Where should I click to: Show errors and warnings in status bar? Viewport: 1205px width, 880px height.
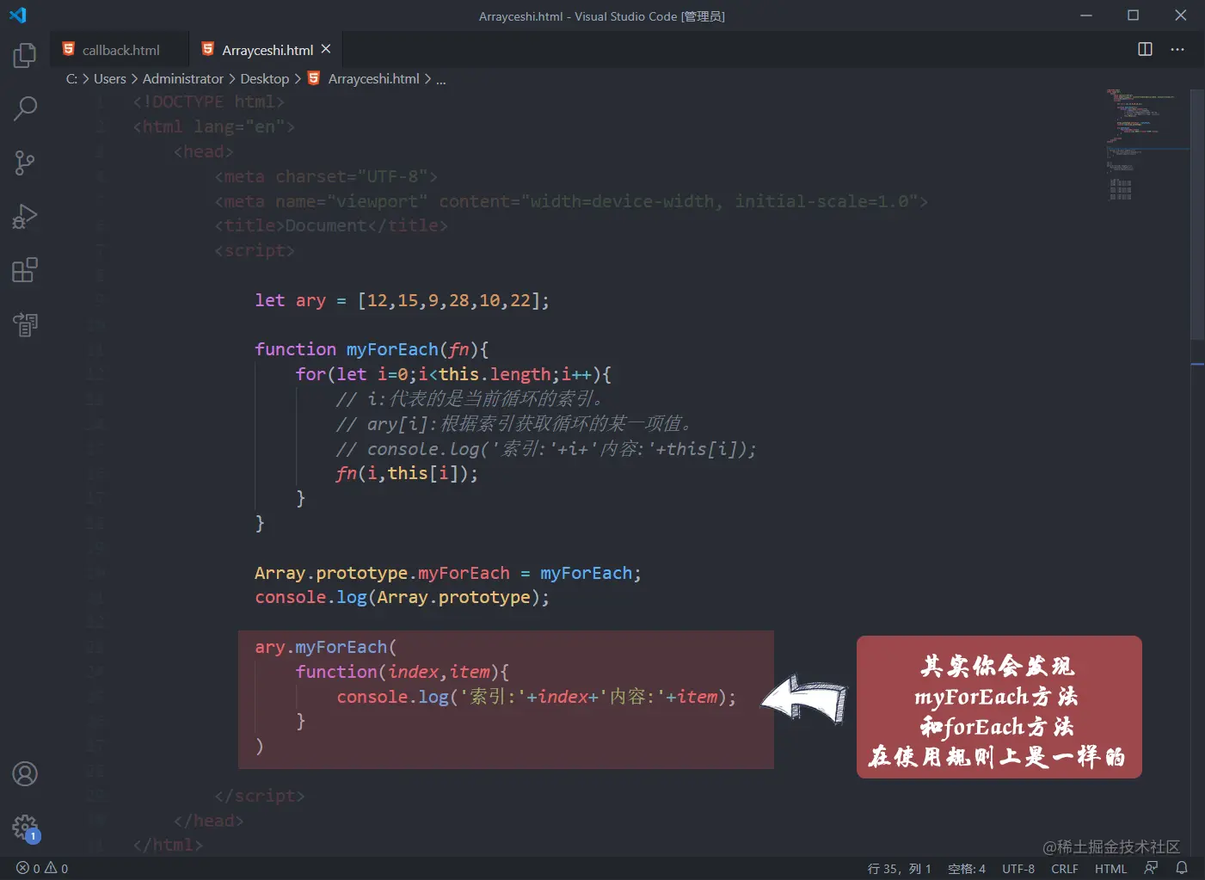pos(42,868)
